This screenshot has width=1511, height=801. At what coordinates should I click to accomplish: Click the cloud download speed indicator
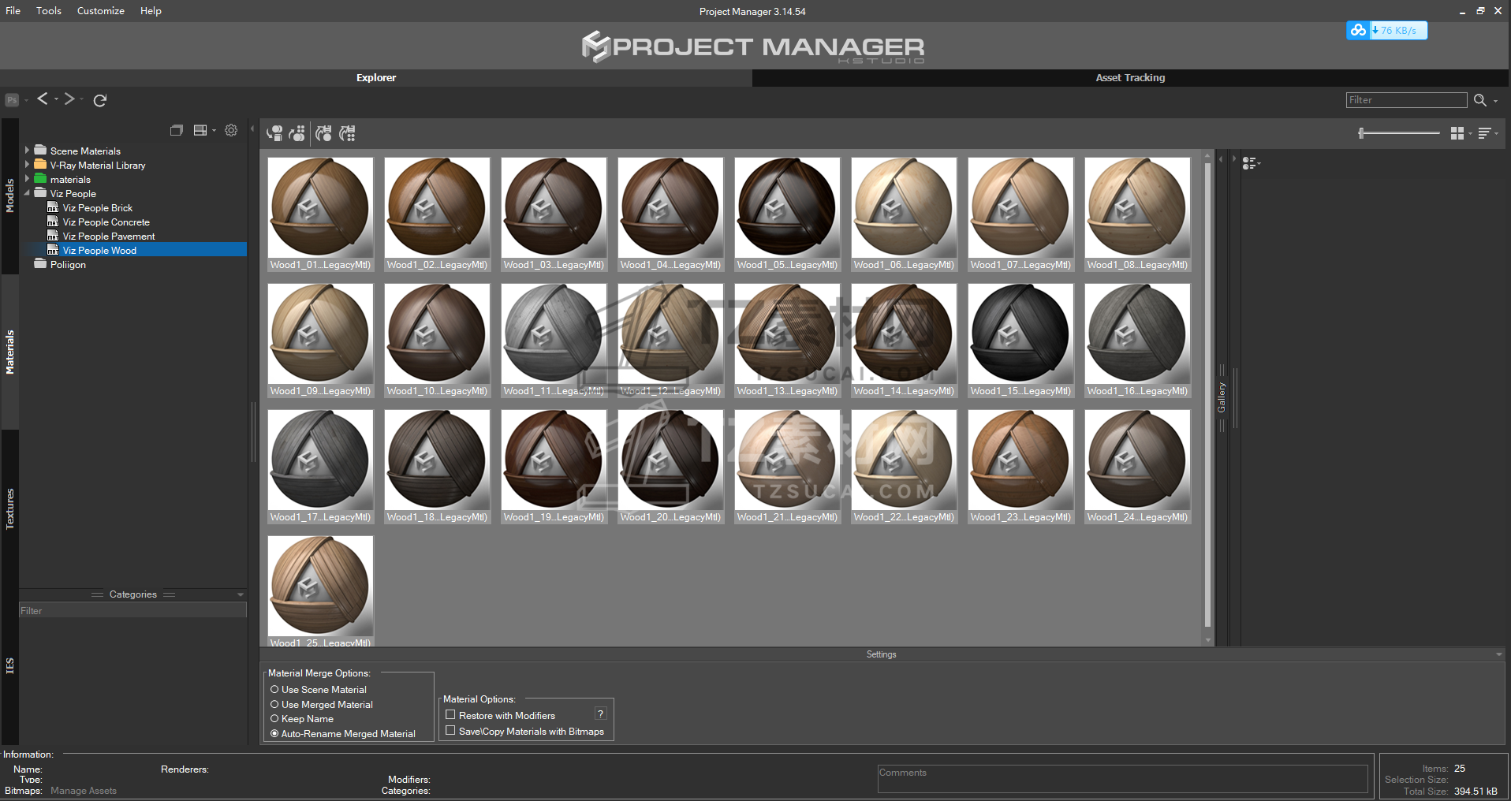point(1386,31)
